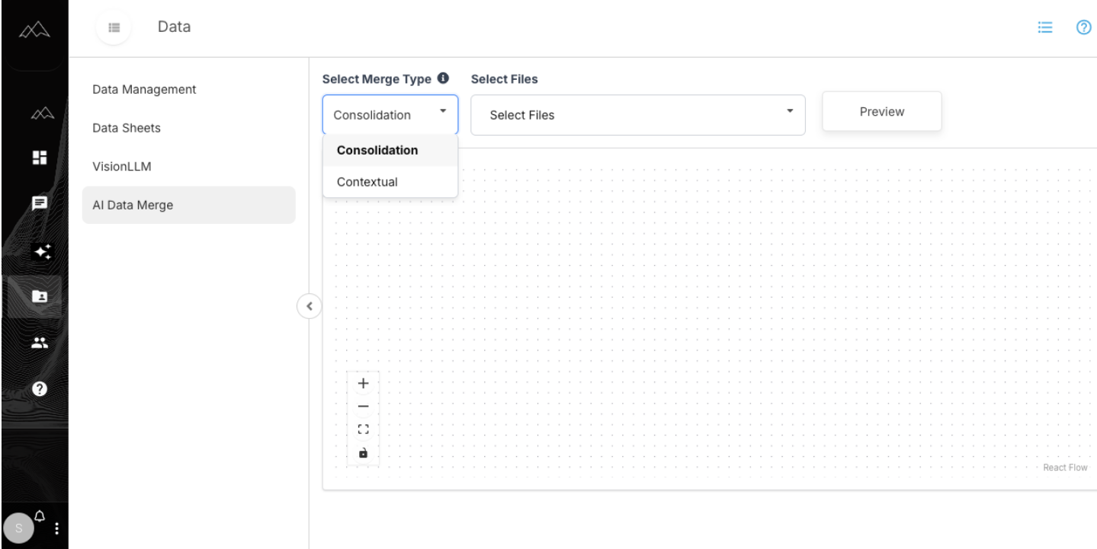Select Consolidation in the merge type list
The width and height of the screenshot is (1097, 549).
coord(377,150)
